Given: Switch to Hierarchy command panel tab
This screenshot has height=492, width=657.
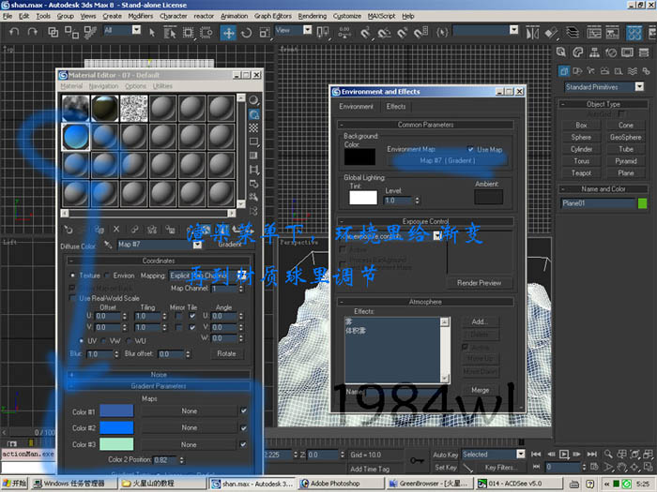Looking at the screenshot, I should point(594,52).
